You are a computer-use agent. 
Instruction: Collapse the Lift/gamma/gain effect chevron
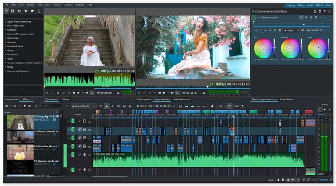click(258, 18)
